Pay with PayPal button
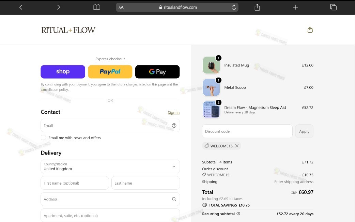The image size is (355, 222). (x=110, y=72)
